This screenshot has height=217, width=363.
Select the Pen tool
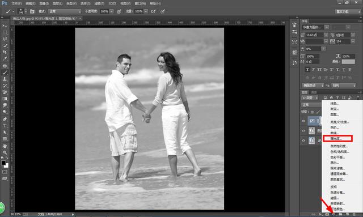[x=5, y=119]
